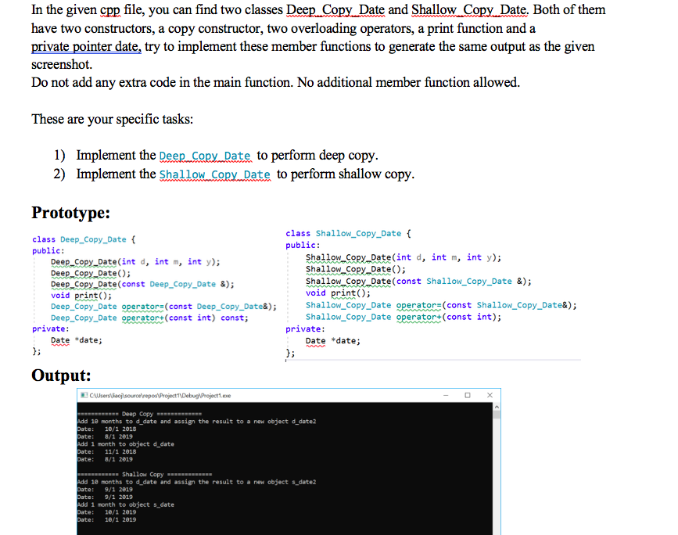678x535 pixels.
Task: Select the Date *date private member text
Action: [x=77, y=339]
